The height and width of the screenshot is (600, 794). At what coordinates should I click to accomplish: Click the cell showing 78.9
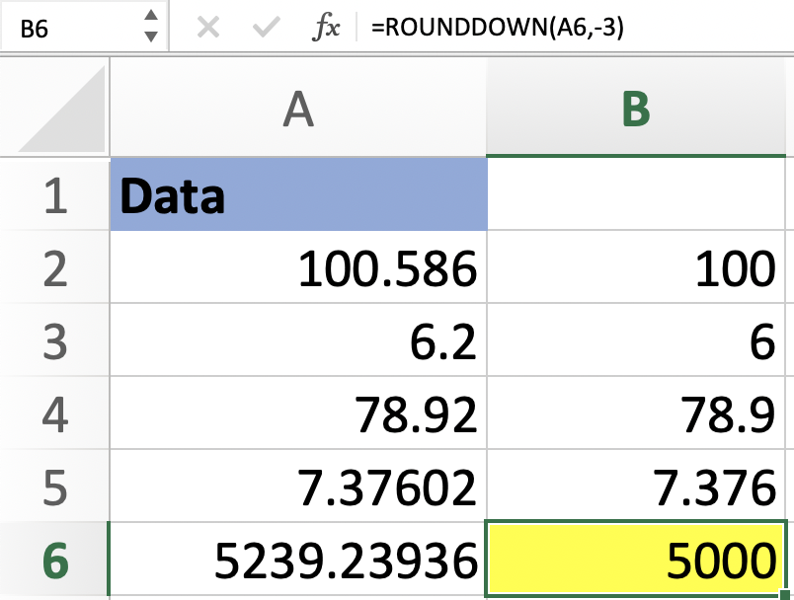point(637,415)
